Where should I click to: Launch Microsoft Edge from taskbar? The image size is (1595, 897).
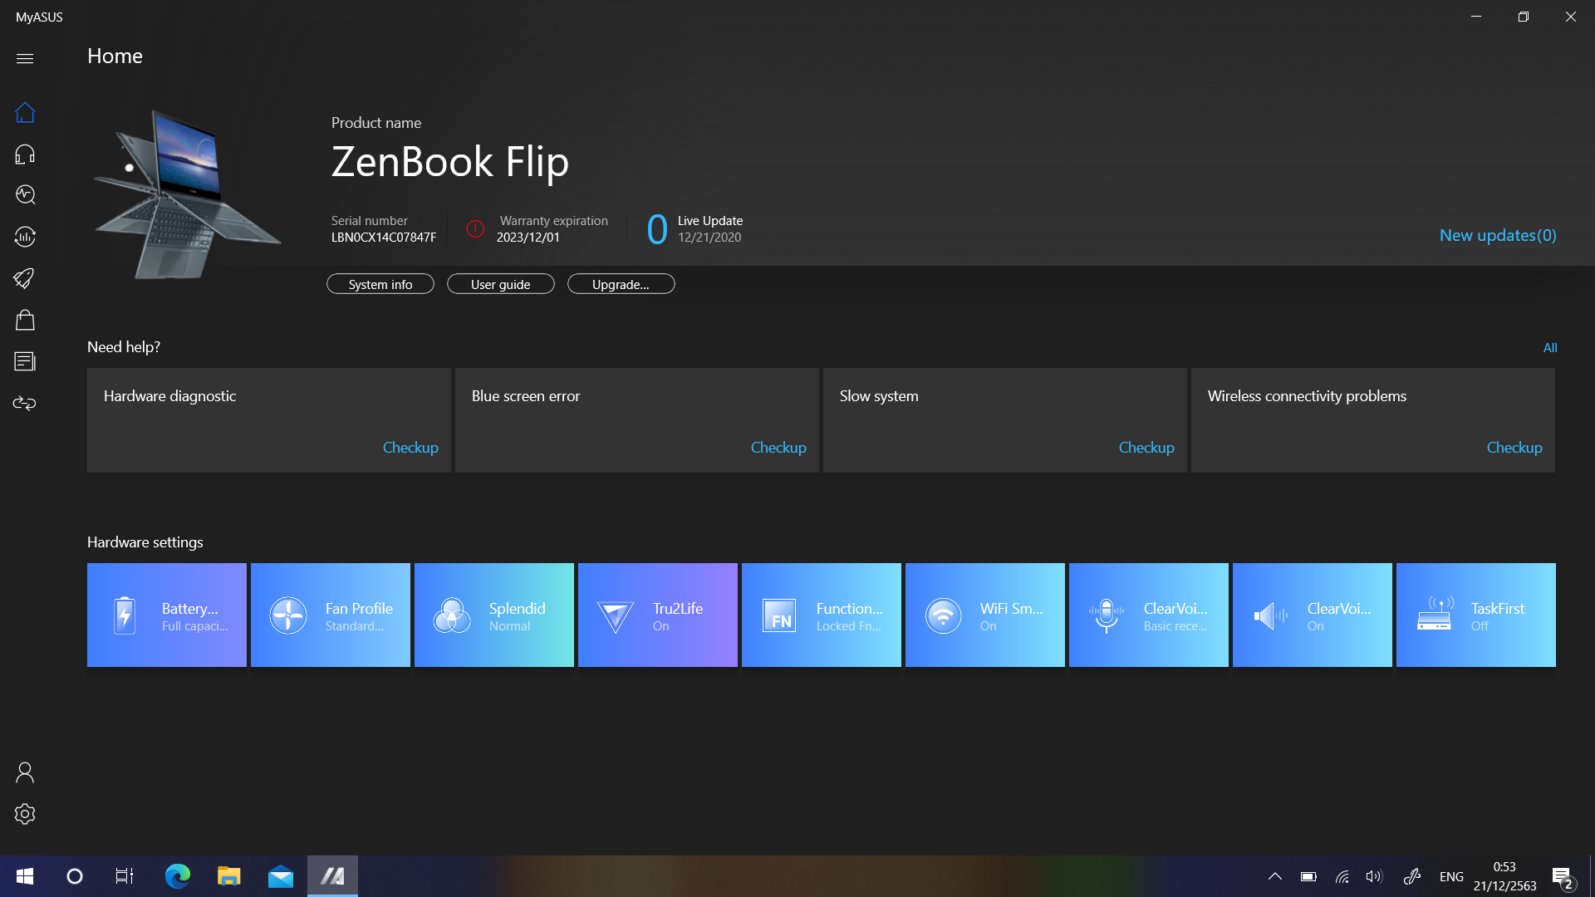177,876
